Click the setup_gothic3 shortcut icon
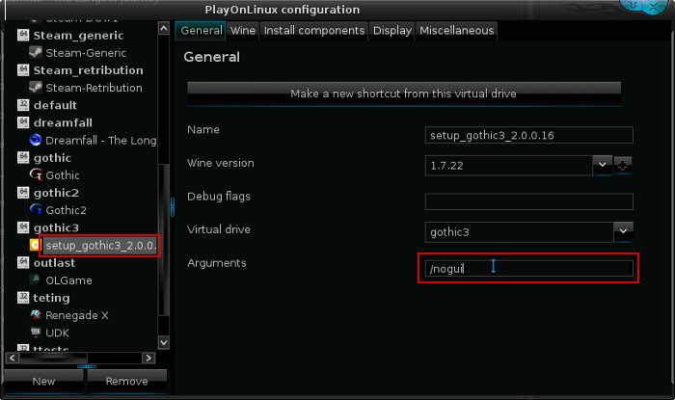Screen dimensions: 675x400 [35, 245]
